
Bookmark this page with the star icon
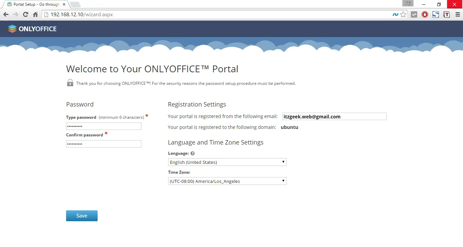tap(403, 15)
